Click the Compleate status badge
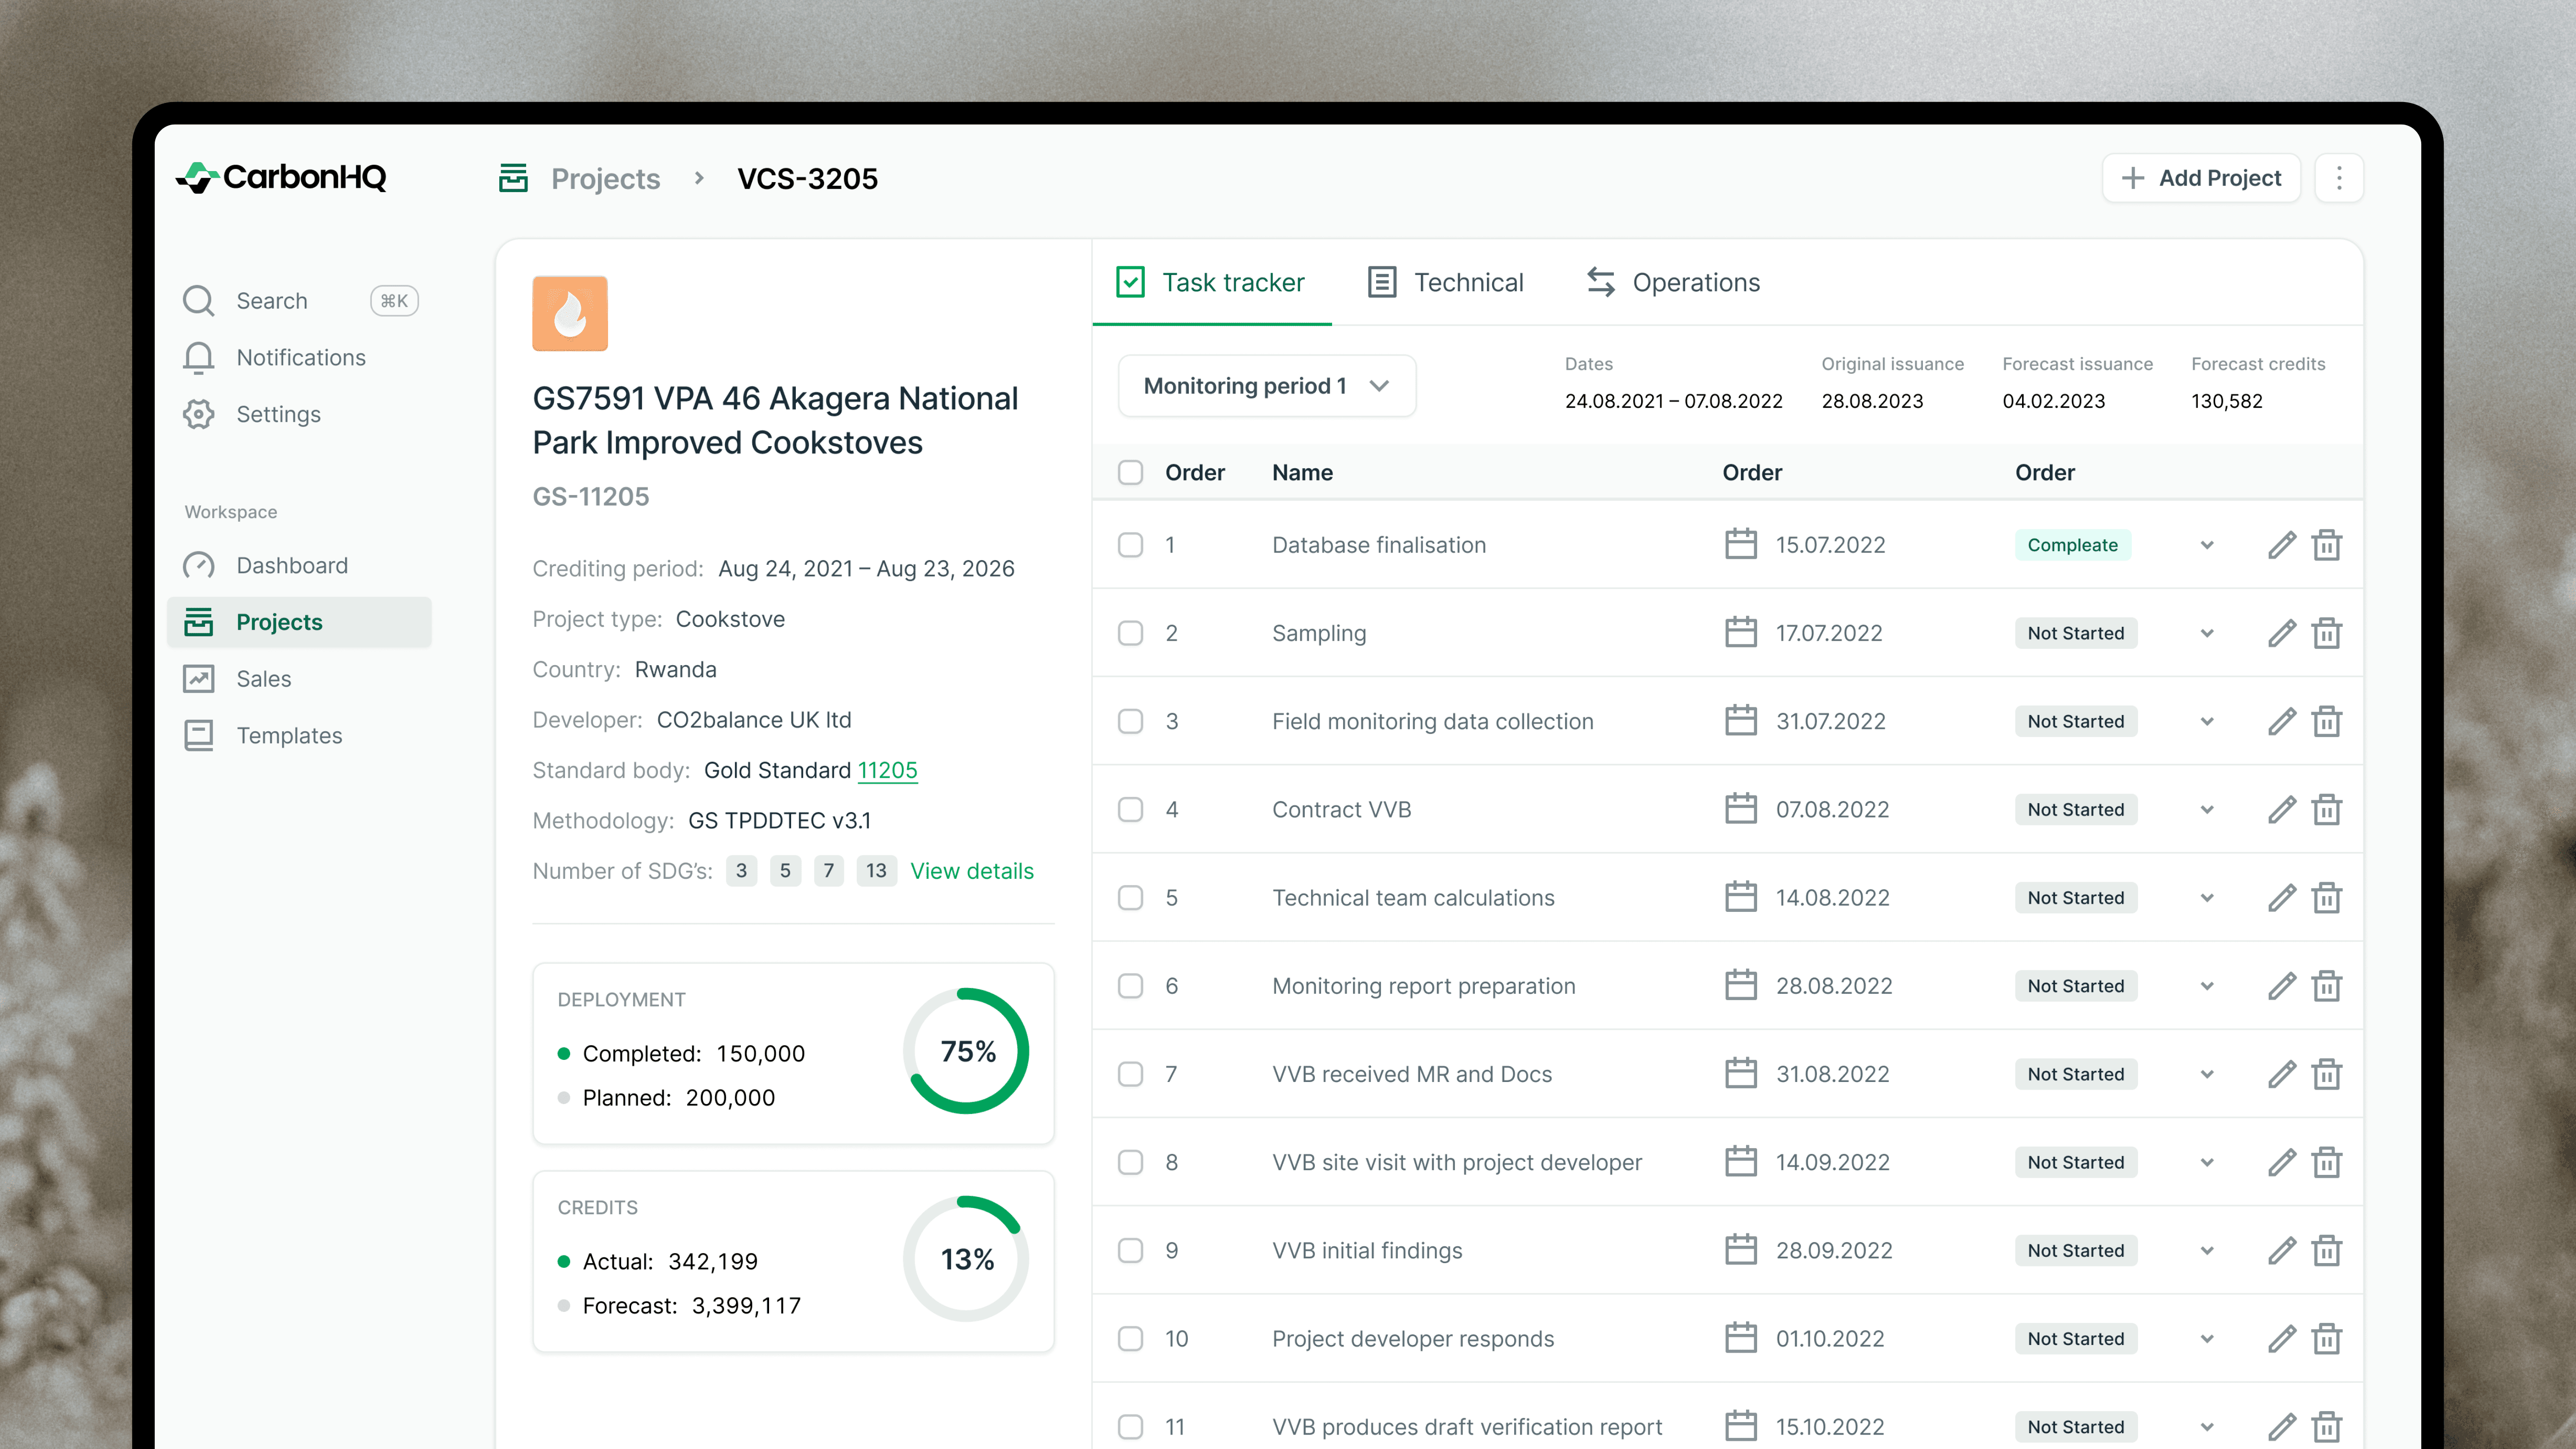 (2073, 545)
